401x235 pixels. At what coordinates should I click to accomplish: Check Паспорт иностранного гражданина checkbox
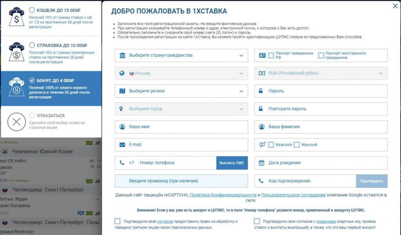click(x=321, y=56)
